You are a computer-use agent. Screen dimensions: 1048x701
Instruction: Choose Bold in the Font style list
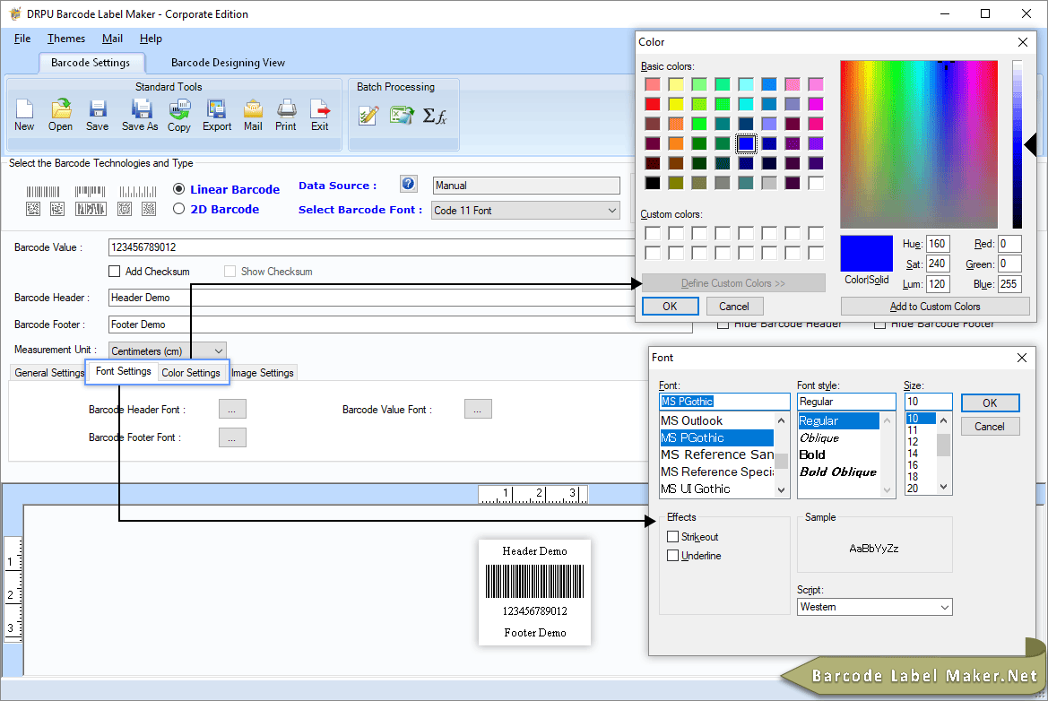point(813,454)
